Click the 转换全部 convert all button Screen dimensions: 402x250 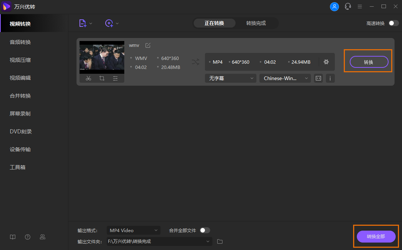[376, 237]
